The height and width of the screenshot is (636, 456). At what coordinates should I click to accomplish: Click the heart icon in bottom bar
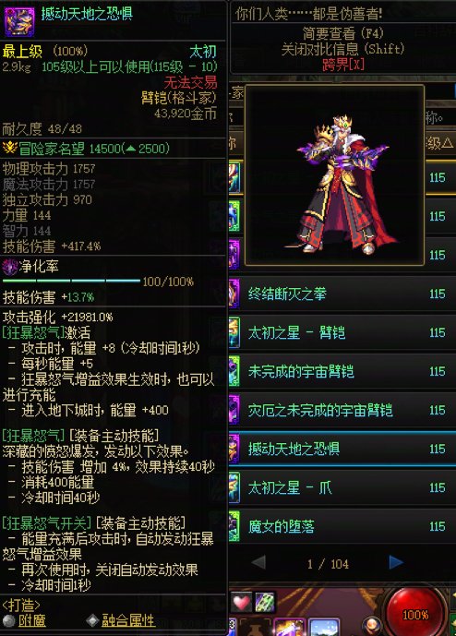(241, 603)
